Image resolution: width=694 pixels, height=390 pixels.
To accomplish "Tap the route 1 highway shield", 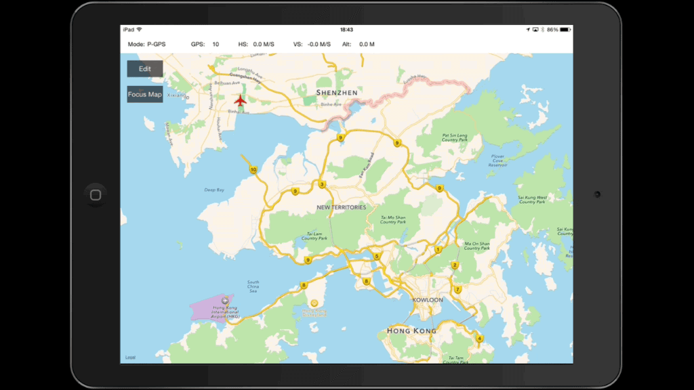I will (x=438, y=249).
